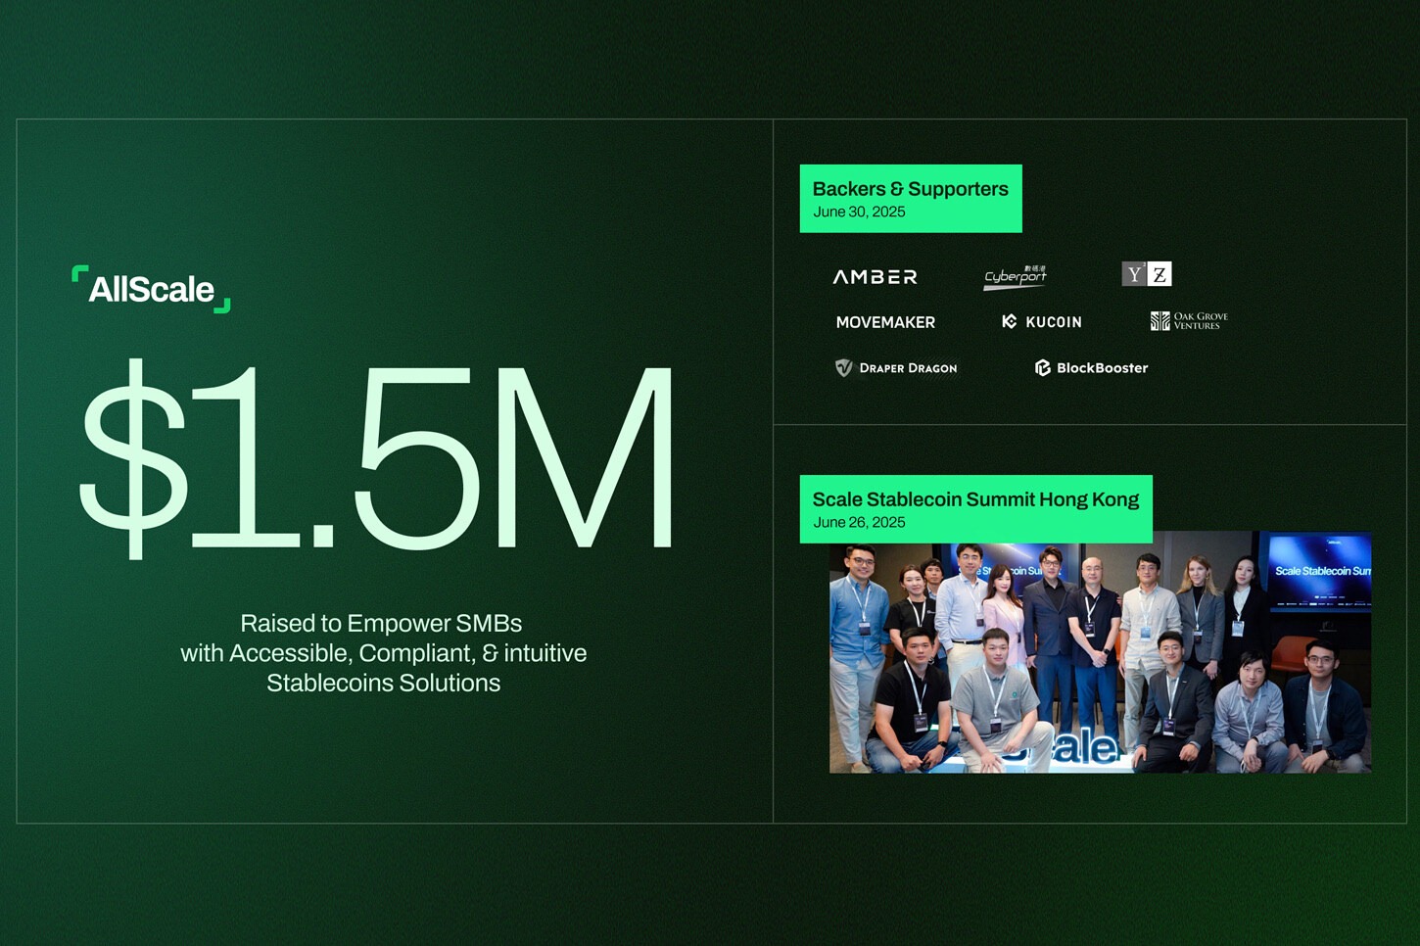Click the Backers & Supporters heading
The image size is (1420, 946).
point(910,189)
